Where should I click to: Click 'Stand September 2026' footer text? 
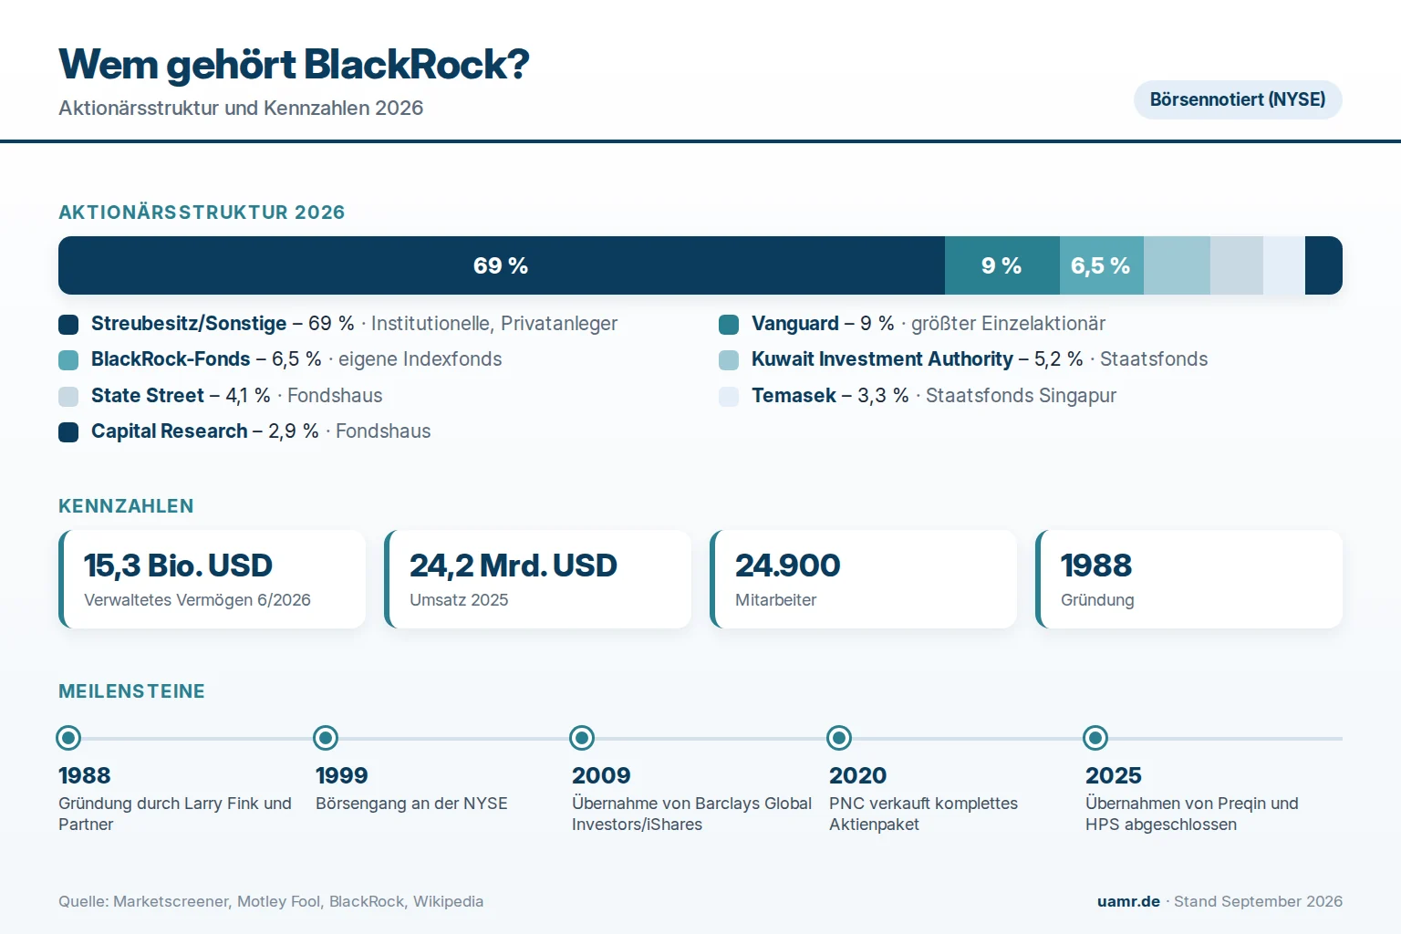(x=1258, y=901)
